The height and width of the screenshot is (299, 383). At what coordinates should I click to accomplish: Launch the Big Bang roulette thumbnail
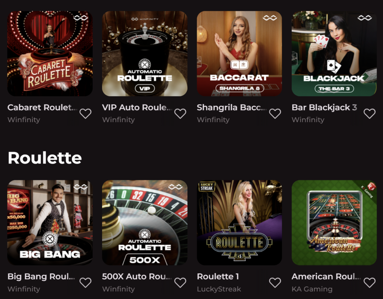coord(50,222)
